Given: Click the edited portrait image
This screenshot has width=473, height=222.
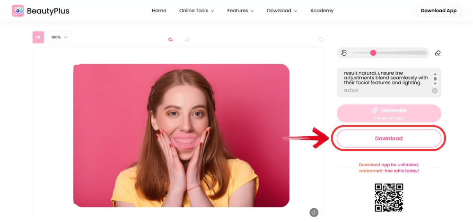Looking at the screenshot, I should click(x=181, y=135).
